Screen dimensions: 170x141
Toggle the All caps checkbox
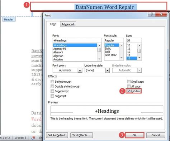tap(129, 86)
